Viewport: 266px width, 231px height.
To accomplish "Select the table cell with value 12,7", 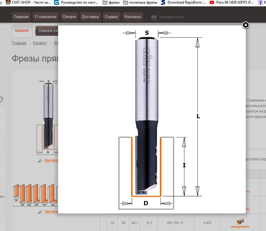I will click(x=149, y=223).
